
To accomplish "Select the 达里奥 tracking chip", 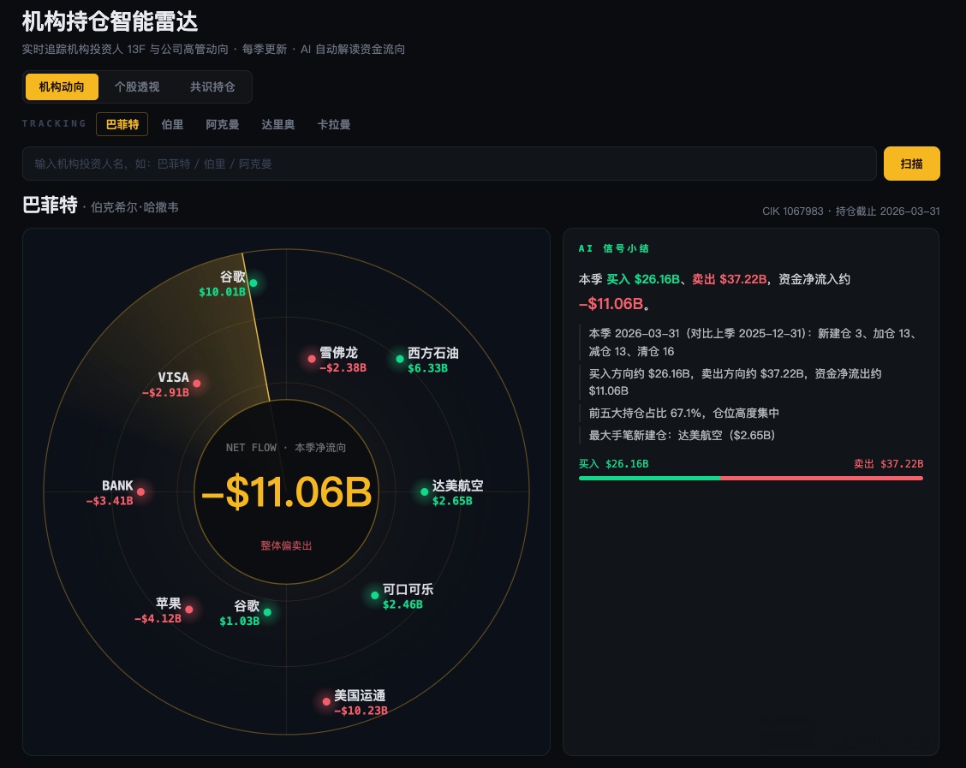I will click(277, 124).
